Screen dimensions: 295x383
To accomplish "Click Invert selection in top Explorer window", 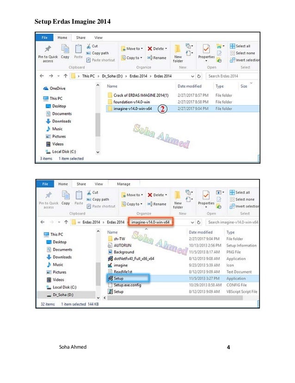I will (x=245, y=60).
